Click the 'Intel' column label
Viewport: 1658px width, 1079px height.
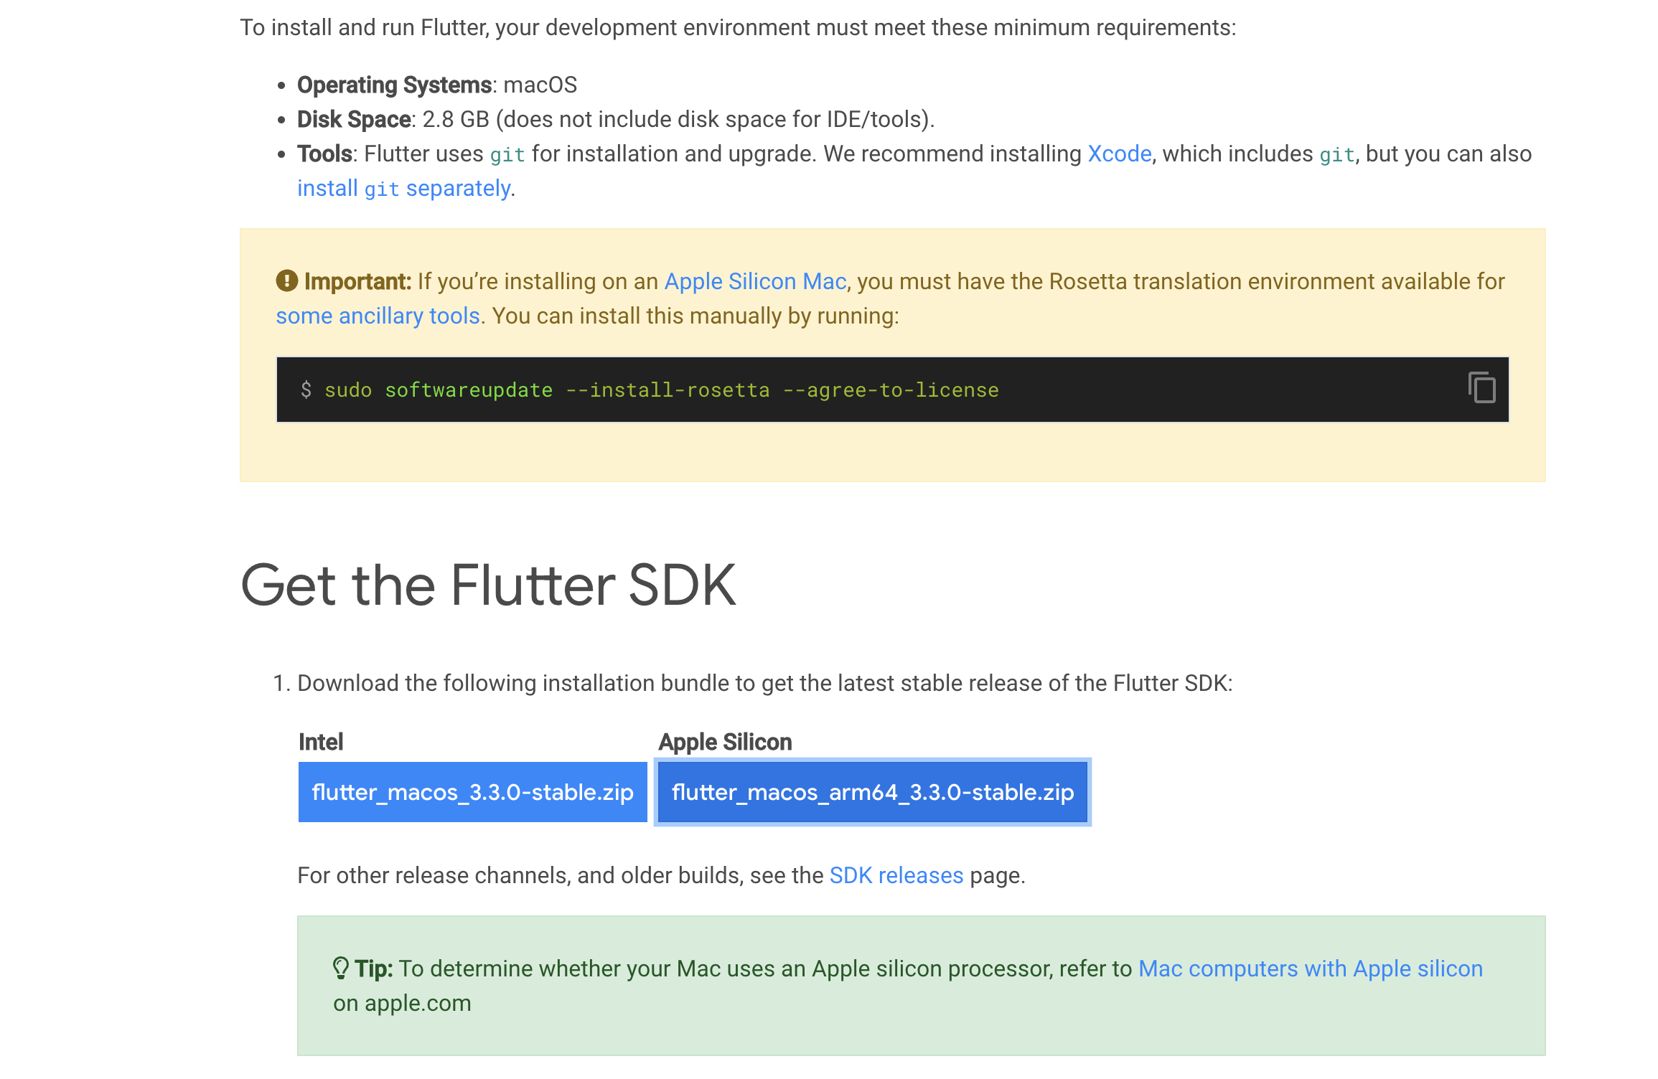pyautogui.click(x=320, y=742)
